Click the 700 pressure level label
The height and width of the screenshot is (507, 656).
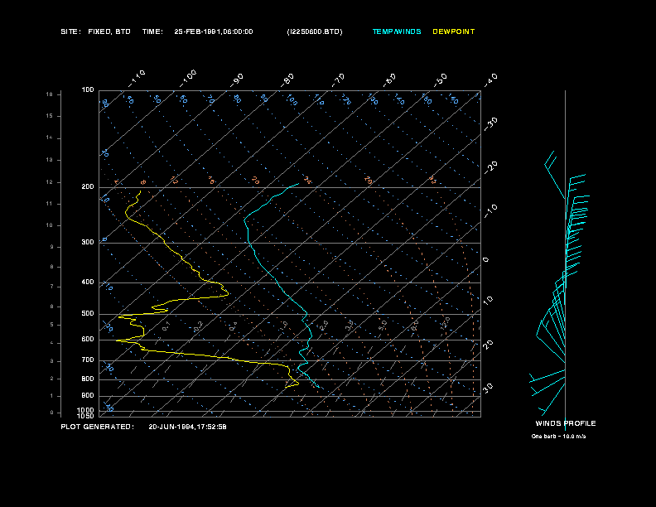pos(88,360)
